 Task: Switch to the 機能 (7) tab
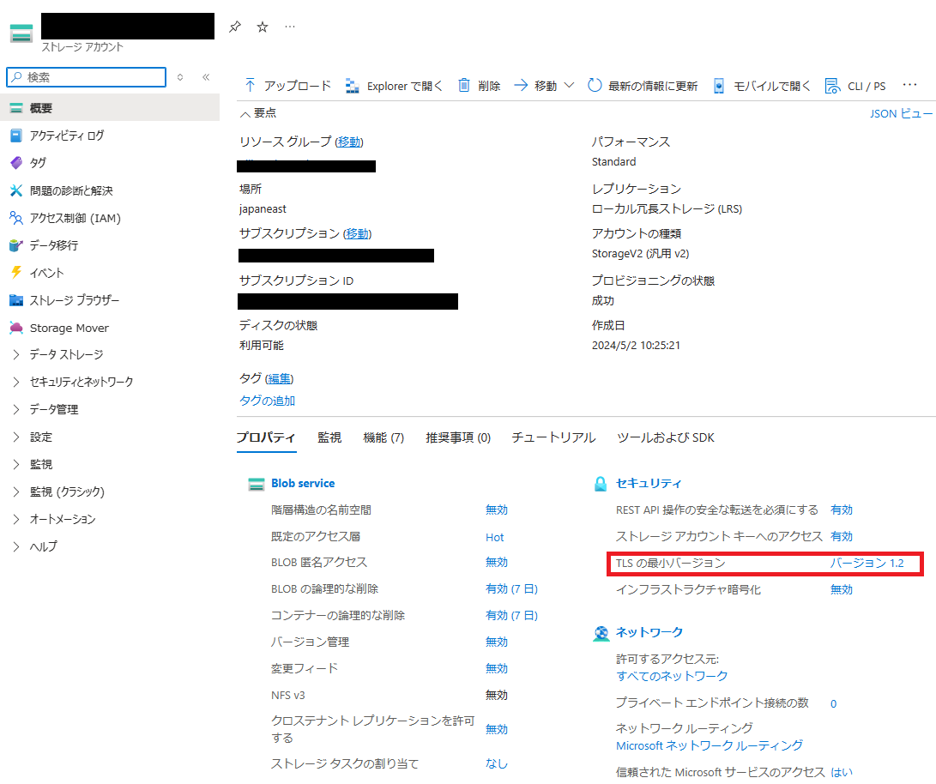383,437
